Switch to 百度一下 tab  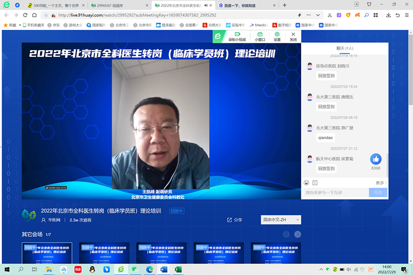pos(246,5)
